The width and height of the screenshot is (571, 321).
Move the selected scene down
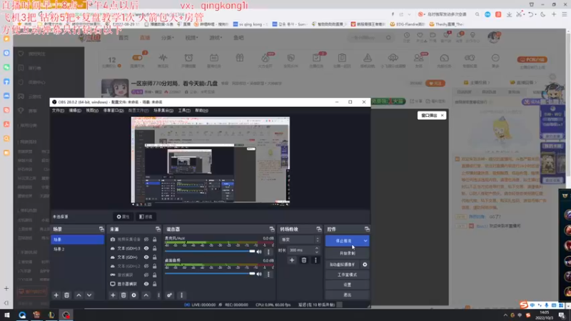pyautogui.click(x=89, y=295)
